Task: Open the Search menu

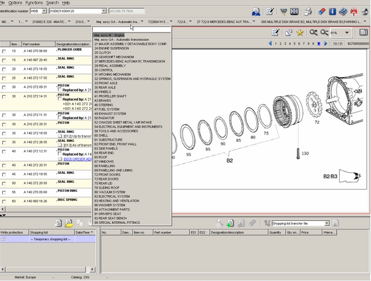Action: 52,3
